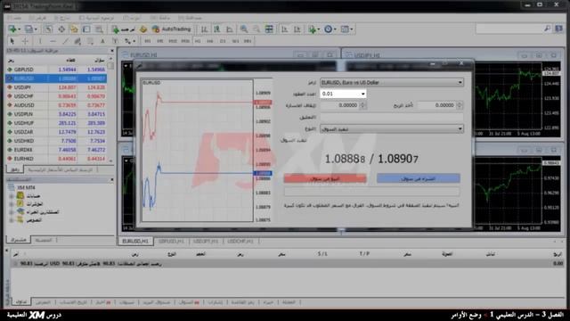The height and width of the screenshot is (321, 570).
Task: Toggle the chart shift icon
Action: coord(297,29)
